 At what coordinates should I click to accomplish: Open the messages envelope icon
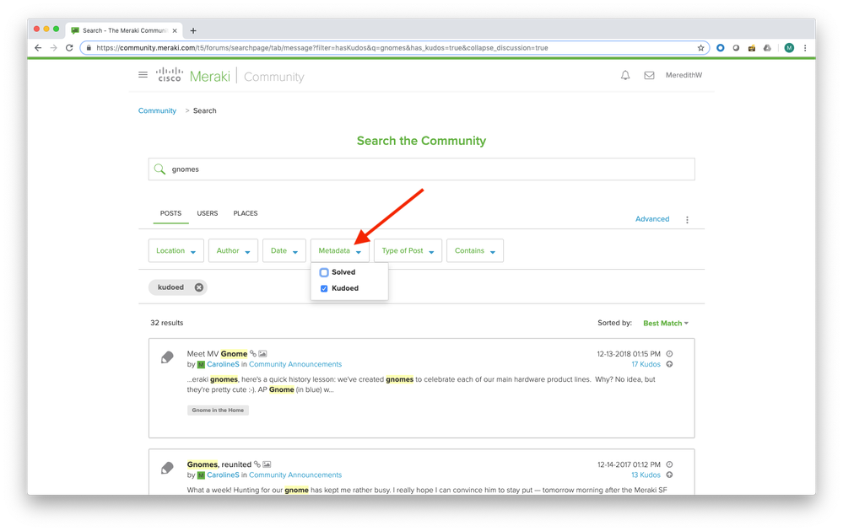(x=649, y=75)
